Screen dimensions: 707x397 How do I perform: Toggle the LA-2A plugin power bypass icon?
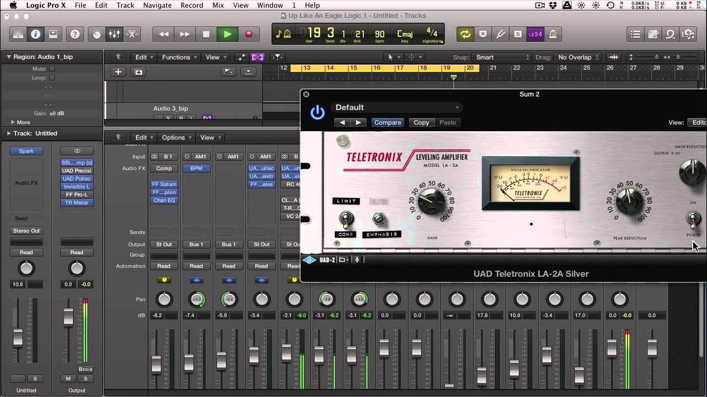(x=318, y=113)
